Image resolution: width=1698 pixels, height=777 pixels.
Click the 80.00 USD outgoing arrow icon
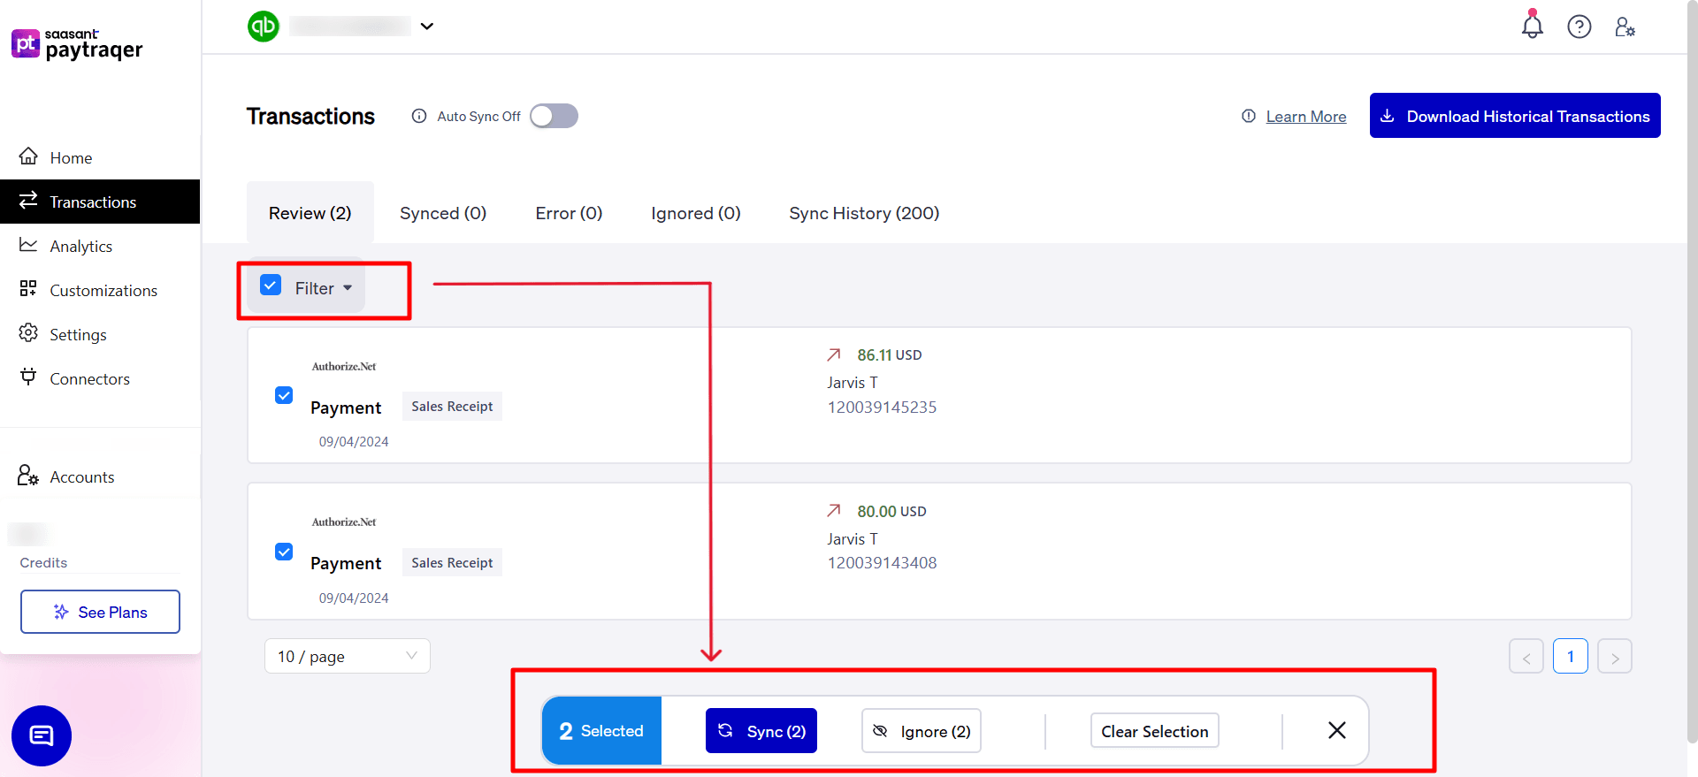(x=834, y=511)
